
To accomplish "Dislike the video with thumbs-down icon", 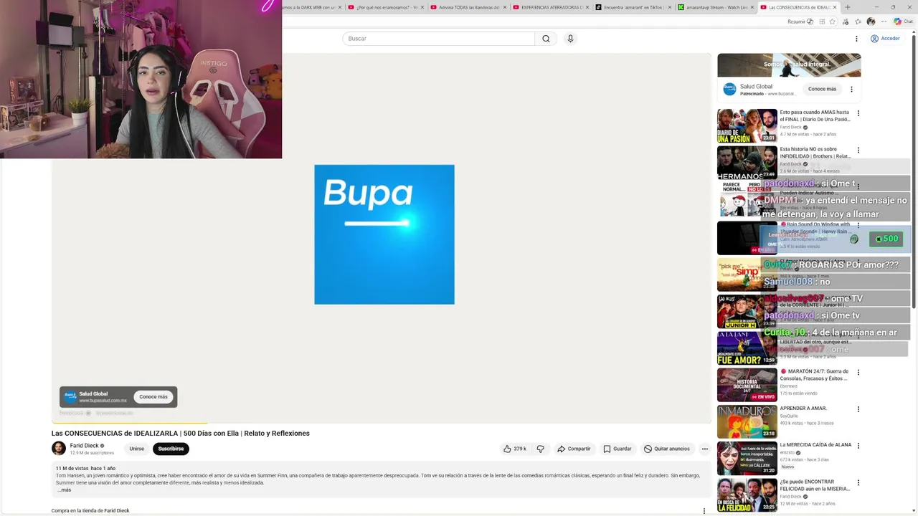I will [x=541, y=449].
